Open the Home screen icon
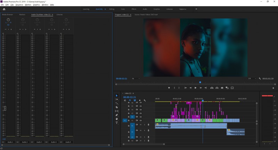 coord(4,9)
